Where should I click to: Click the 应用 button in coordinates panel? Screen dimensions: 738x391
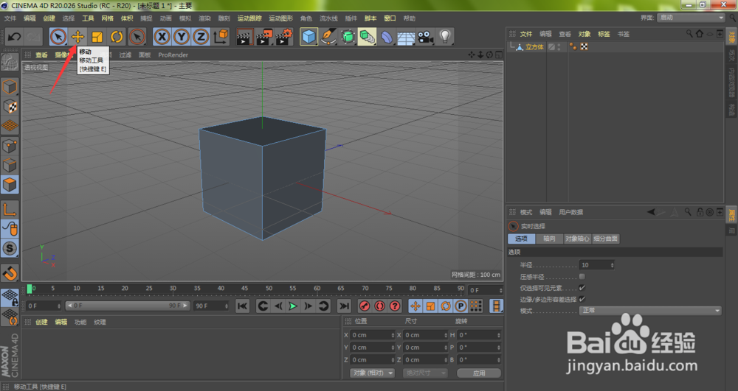(479, 373)
